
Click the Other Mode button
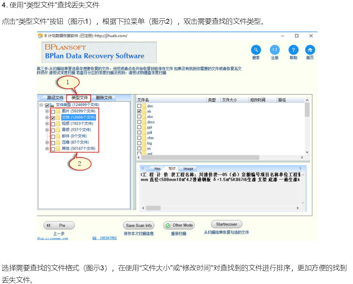(x=179, y=225)
